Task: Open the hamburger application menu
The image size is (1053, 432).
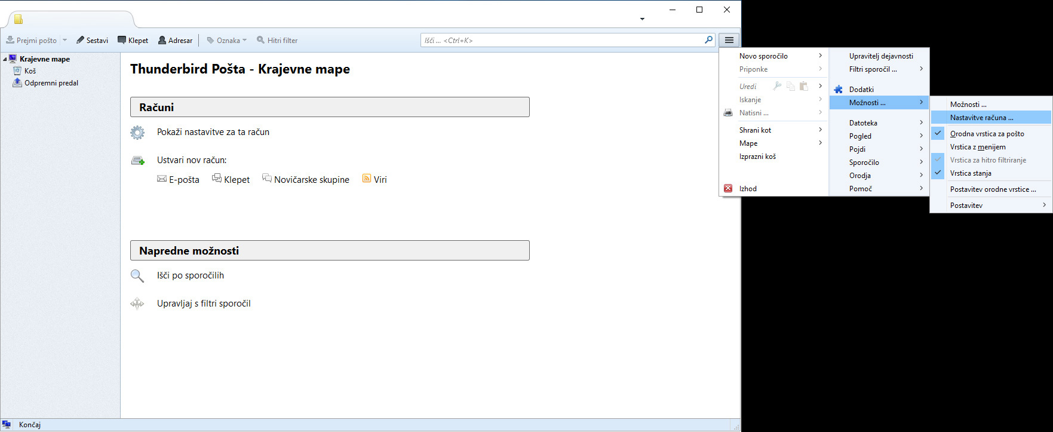Action: 729,40
